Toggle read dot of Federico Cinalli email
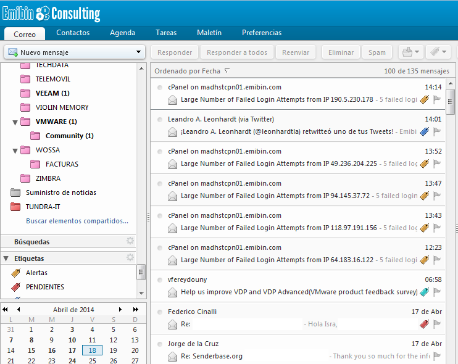This screenshot has height=364, width=458. pyautogui.click(x=160, y=312)
